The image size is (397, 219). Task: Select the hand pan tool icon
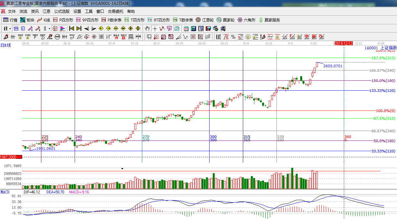coord(147,28)
